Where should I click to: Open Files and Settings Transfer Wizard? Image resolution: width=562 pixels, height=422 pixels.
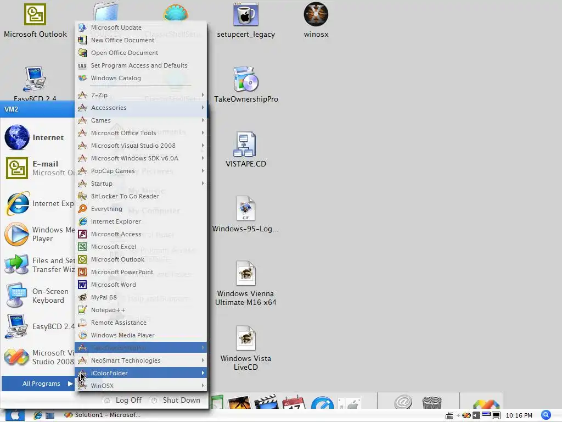[x=40, y=265]
